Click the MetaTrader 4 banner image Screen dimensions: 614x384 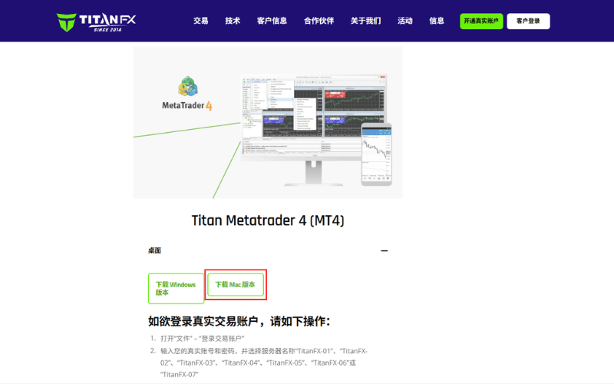(267, 122)
